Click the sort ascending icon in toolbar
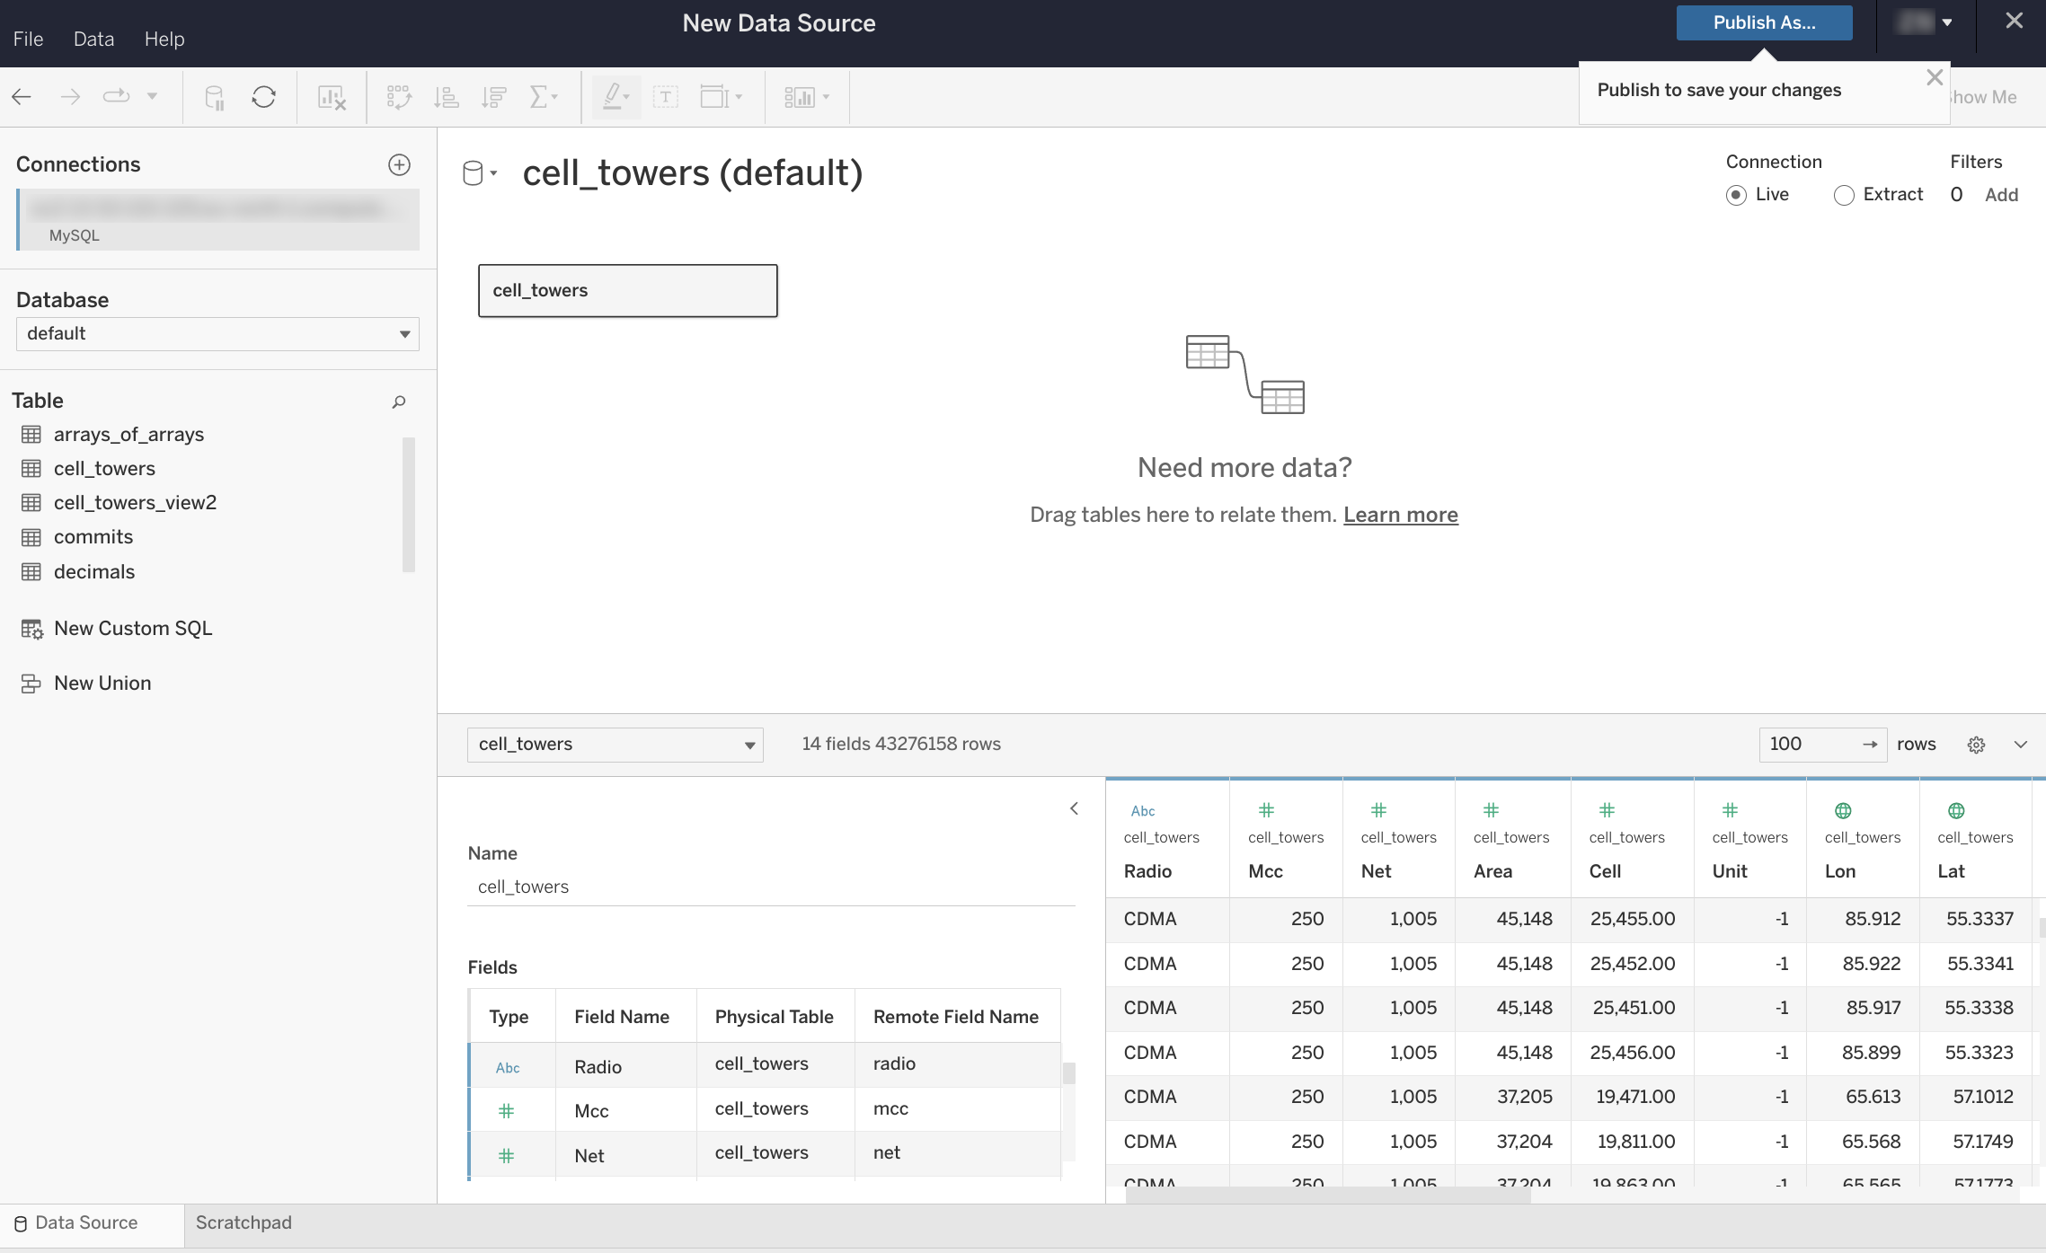The width and height of the screenshot is (2046, 1253). point(446,96)
